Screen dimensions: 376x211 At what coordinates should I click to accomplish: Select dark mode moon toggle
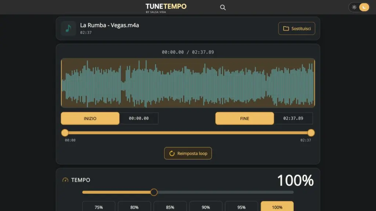(364, 7)
